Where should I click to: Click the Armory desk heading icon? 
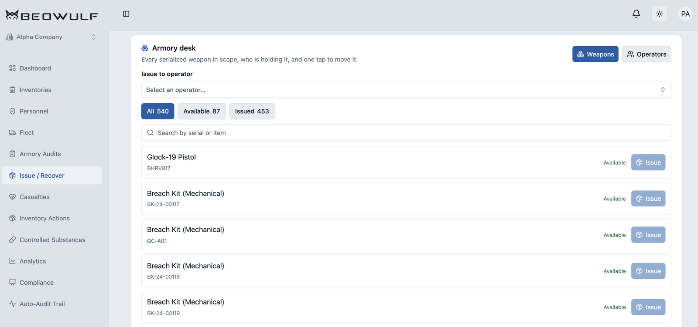(x=145, y=48)
